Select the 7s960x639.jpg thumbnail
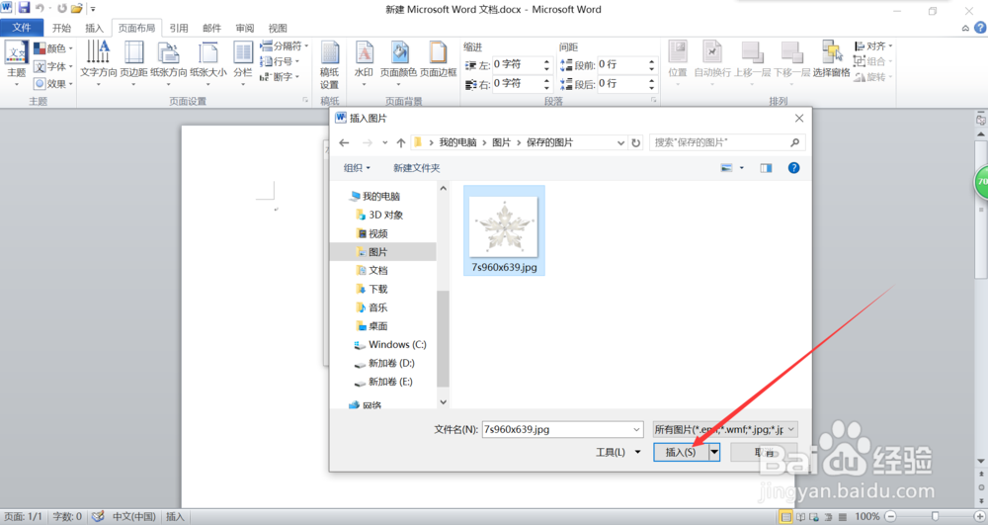The width and height of the screenshot is (988, 525). tap(504, 230)
